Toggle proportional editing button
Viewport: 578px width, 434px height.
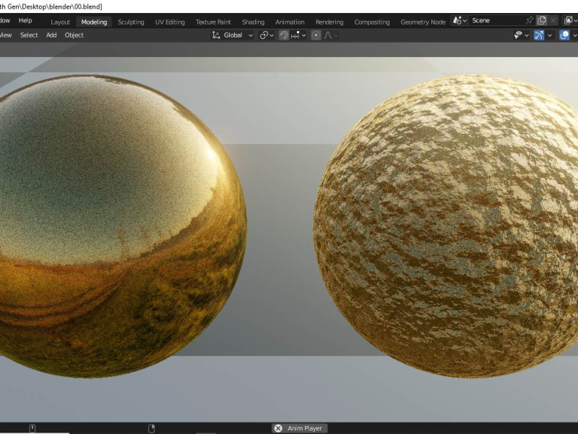[316, 35]
